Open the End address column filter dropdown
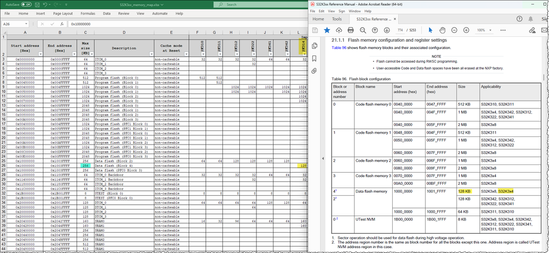Screen dimensions: 549x253 click(x=74, y=54)
